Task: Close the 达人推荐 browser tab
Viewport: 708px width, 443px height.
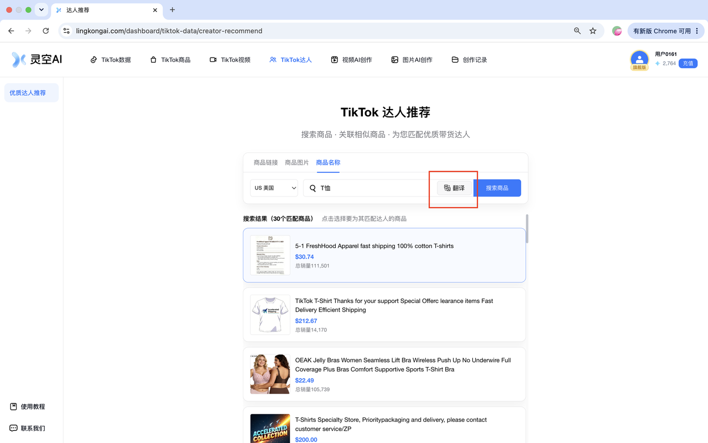Action: pos(155,10)
